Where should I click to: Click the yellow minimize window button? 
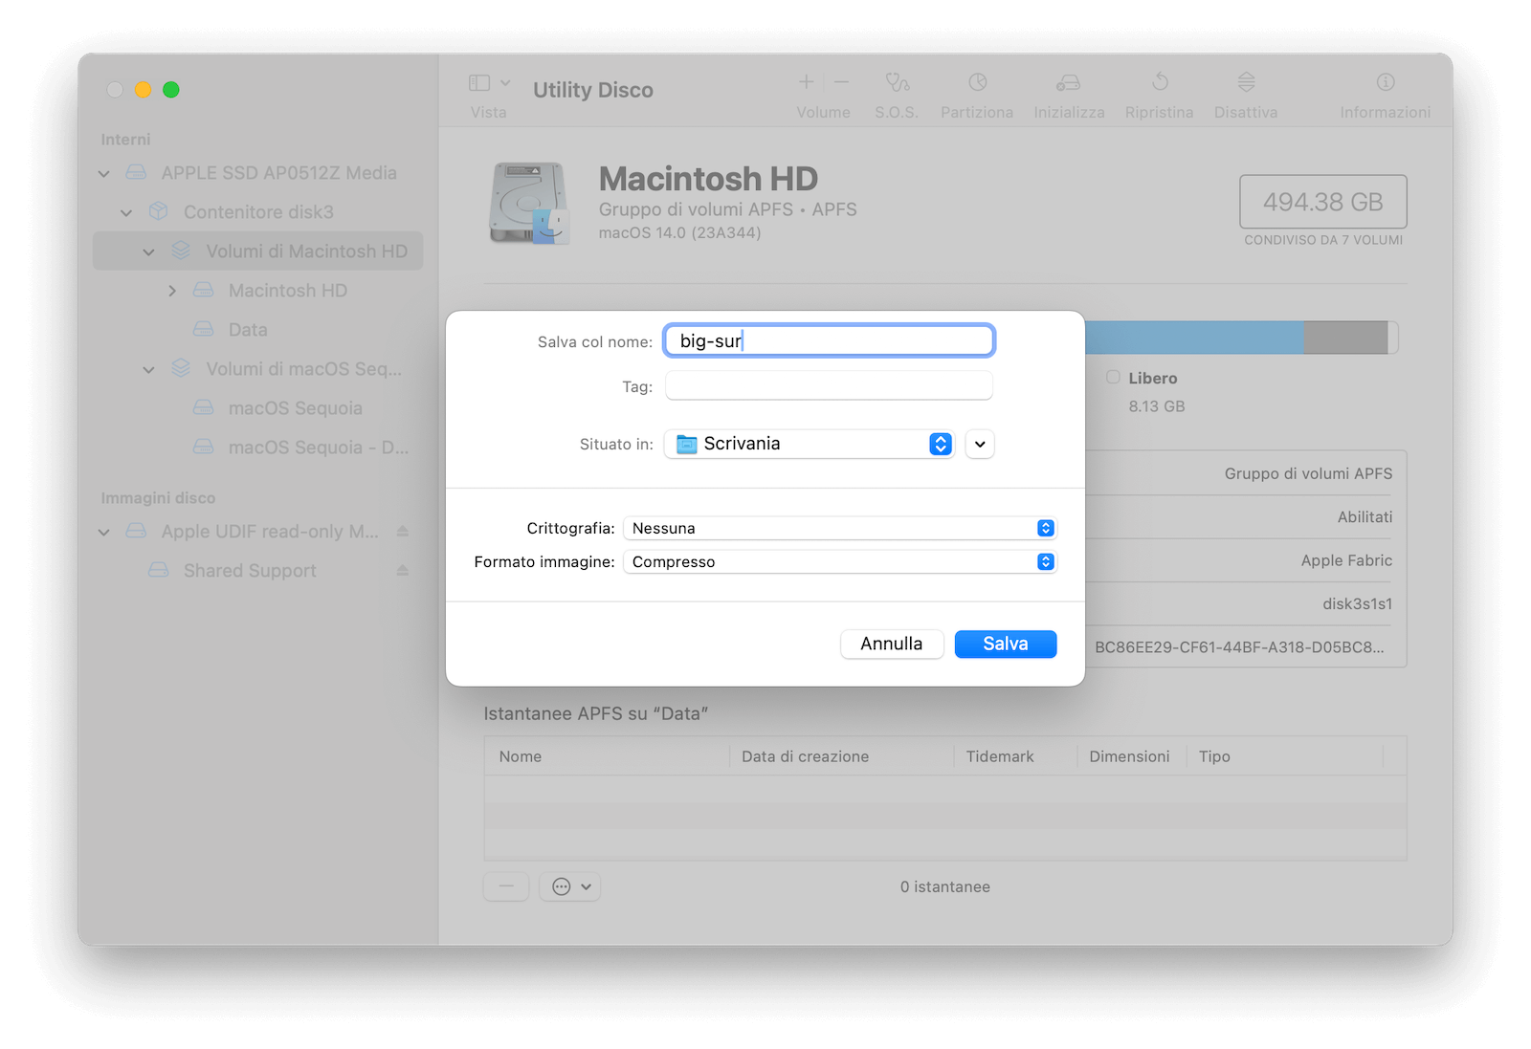(x=143, y=90)
